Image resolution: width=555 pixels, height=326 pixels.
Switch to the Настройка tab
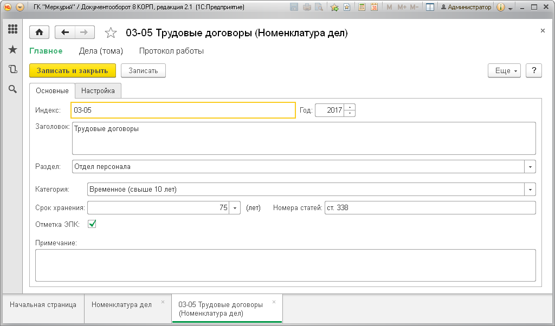click(x=98, y=91)
